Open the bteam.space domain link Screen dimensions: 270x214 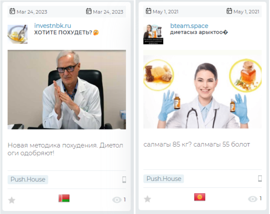tap(189, 26)
